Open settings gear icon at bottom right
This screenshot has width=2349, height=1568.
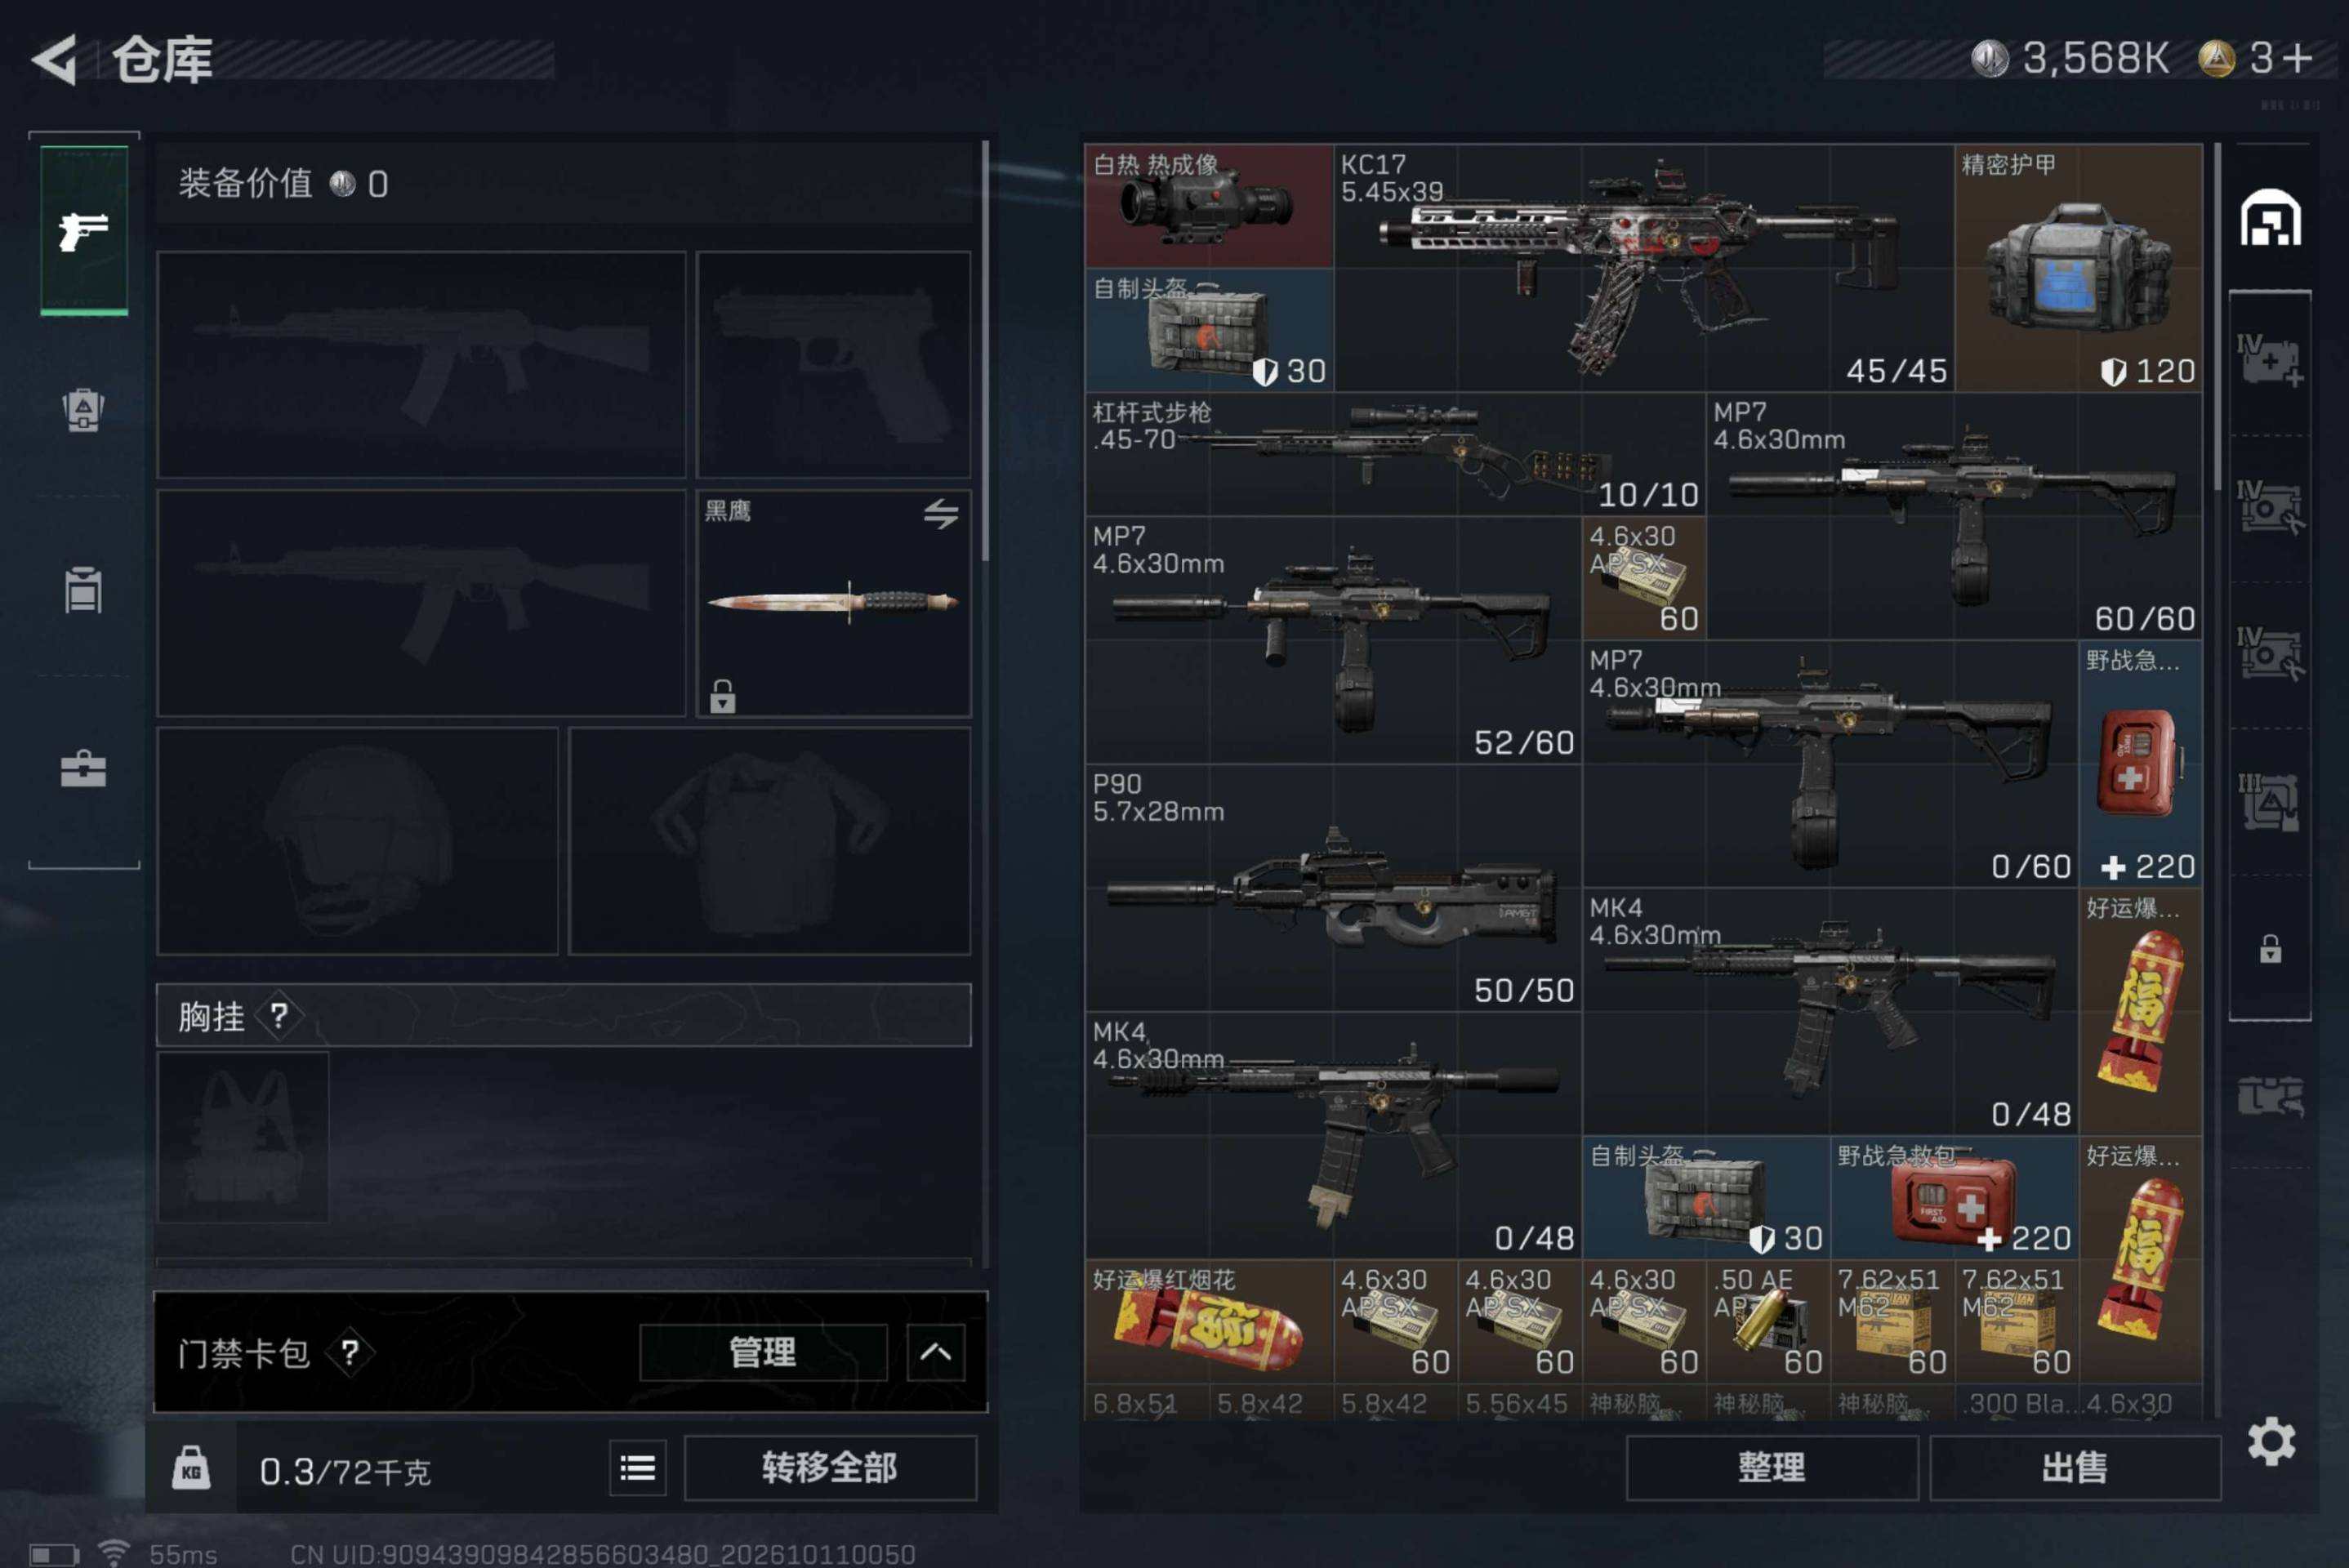pyautogui.click(x=2271, y=1442)
